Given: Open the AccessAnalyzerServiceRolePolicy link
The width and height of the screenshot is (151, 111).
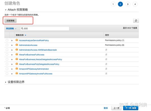Looking at the screenshot, I should (x=34, y=40).
